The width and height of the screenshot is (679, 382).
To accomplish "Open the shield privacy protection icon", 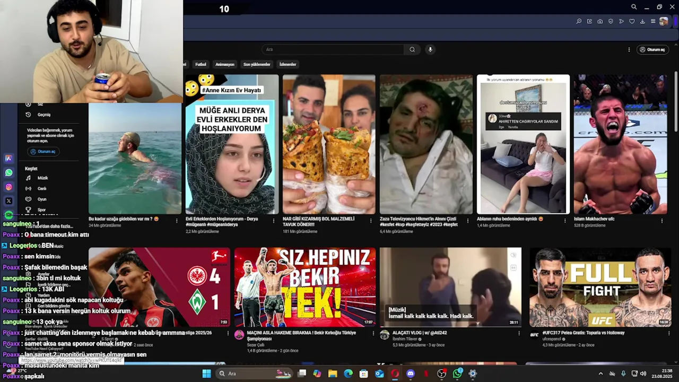I will pyautogui.click(x=611, y=21).
